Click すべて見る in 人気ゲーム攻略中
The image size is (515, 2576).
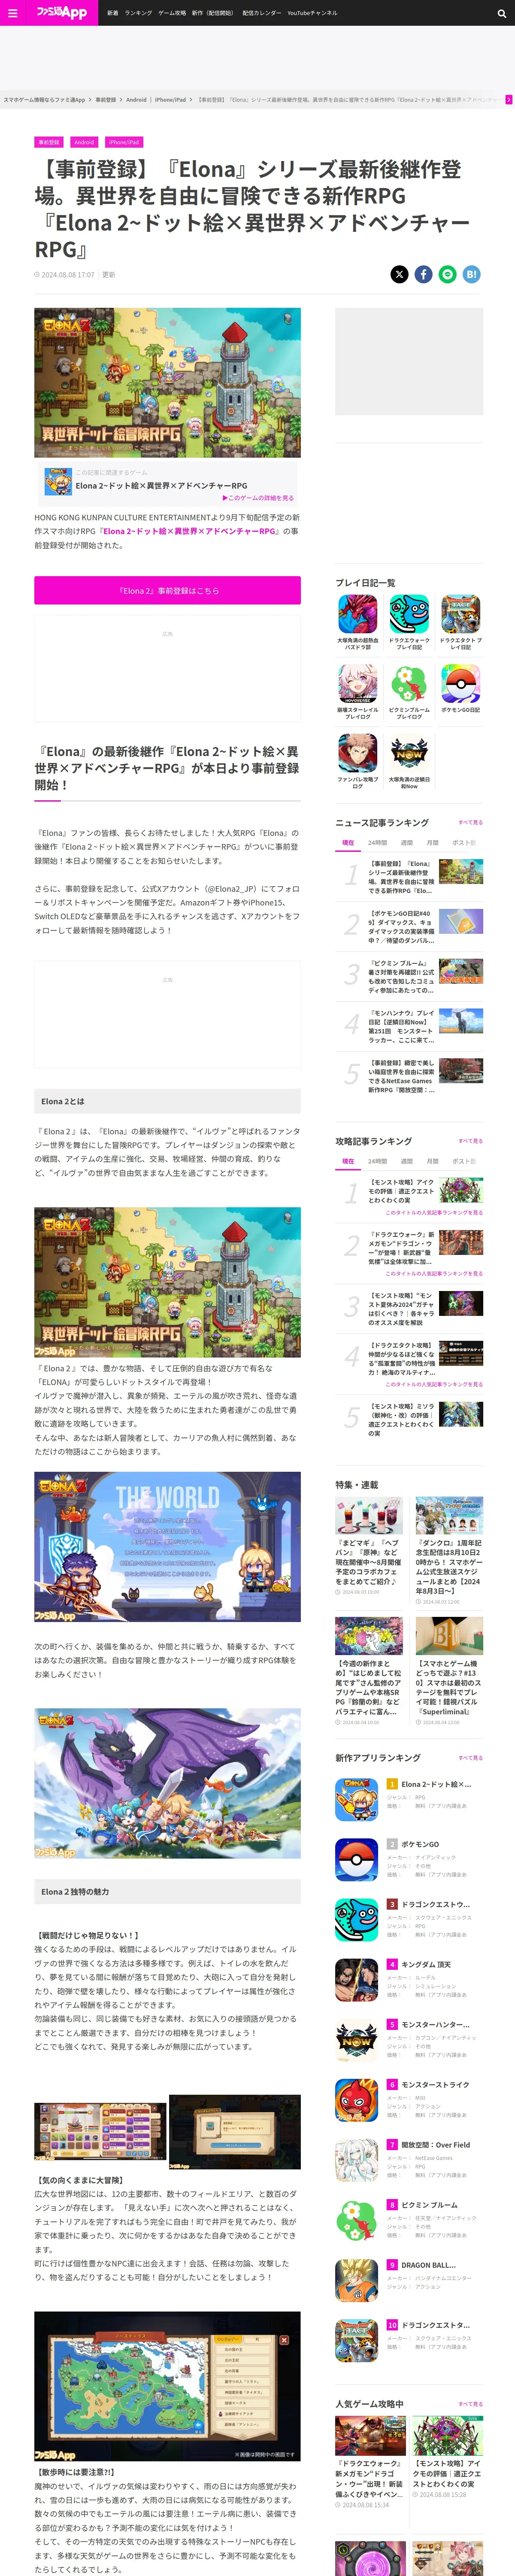[470, 2404]
